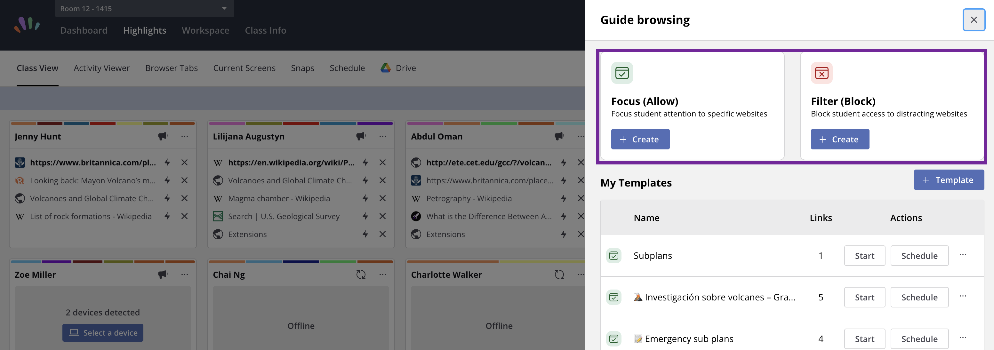The width and height of the screenshot is (994, 350).
Task: Switch to Workspace in the top navigation
Action: tap(206, 30)
